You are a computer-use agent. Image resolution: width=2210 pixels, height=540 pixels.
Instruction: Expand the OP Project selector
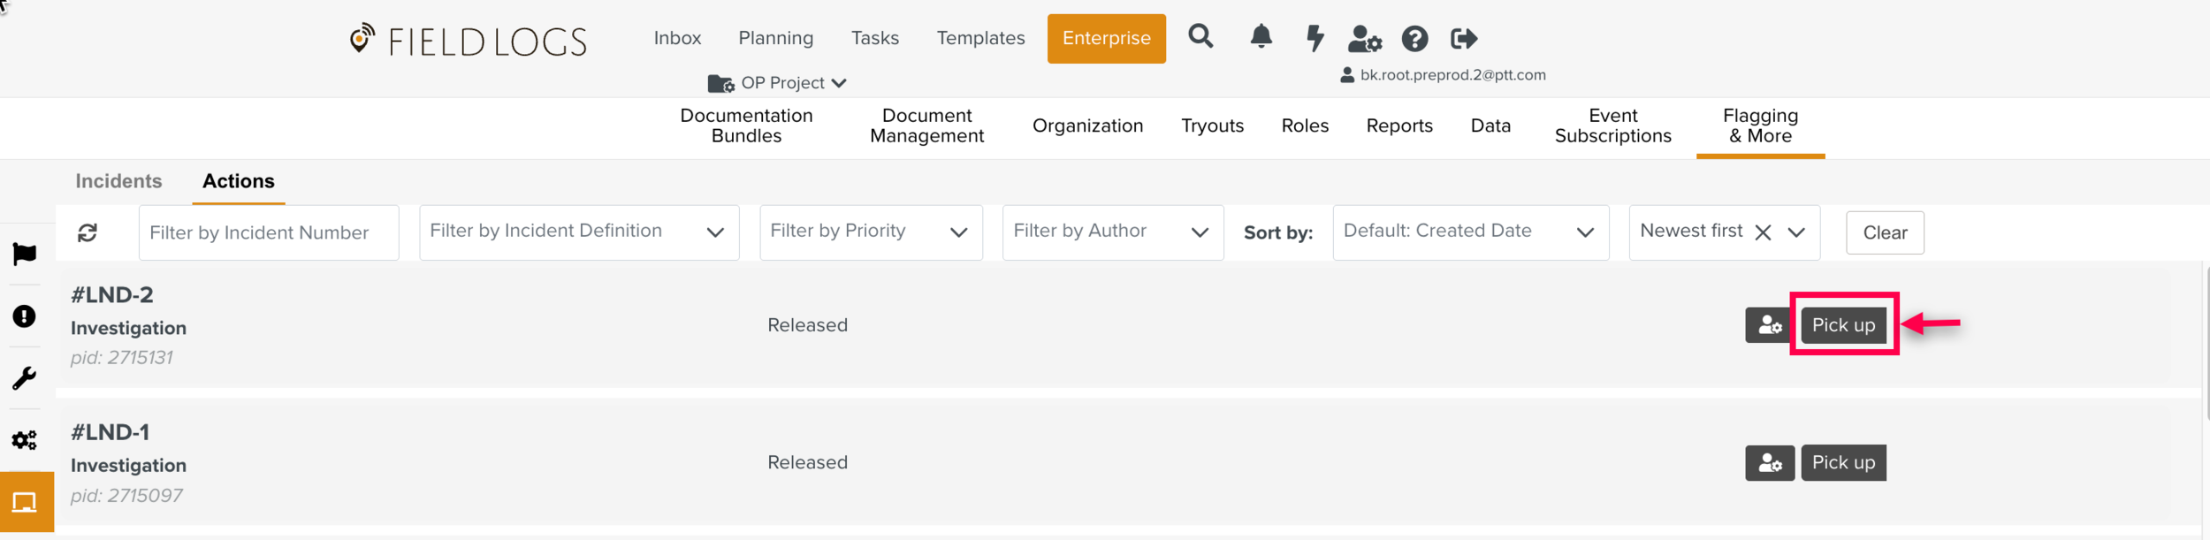click(778, 83)
